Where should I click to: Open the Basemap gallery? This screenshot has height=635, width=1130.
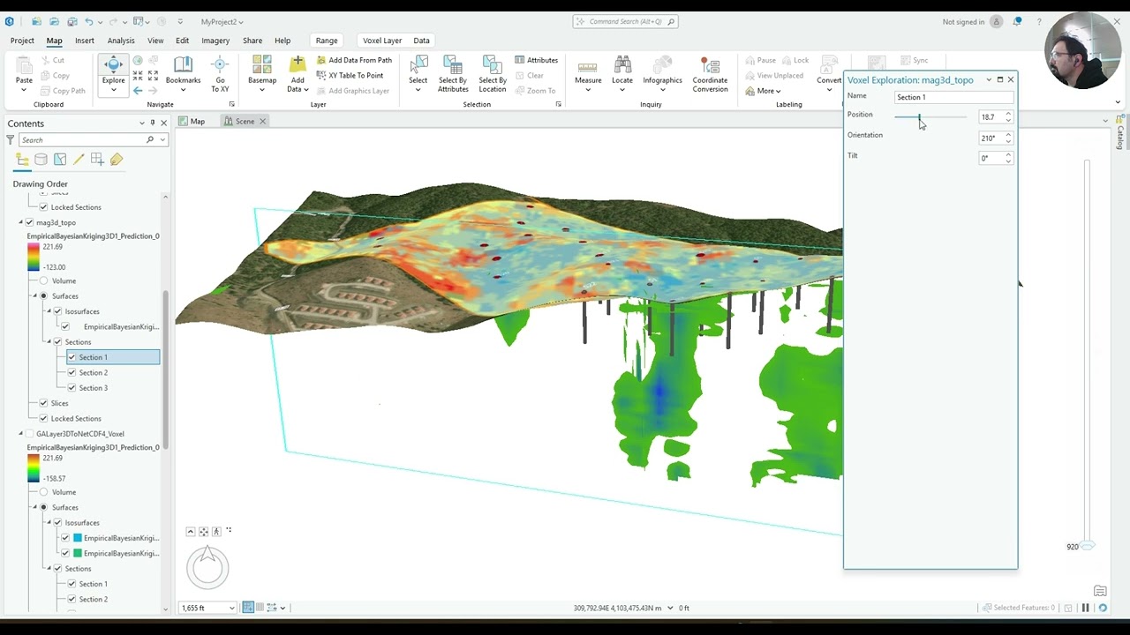coord(262,73)
